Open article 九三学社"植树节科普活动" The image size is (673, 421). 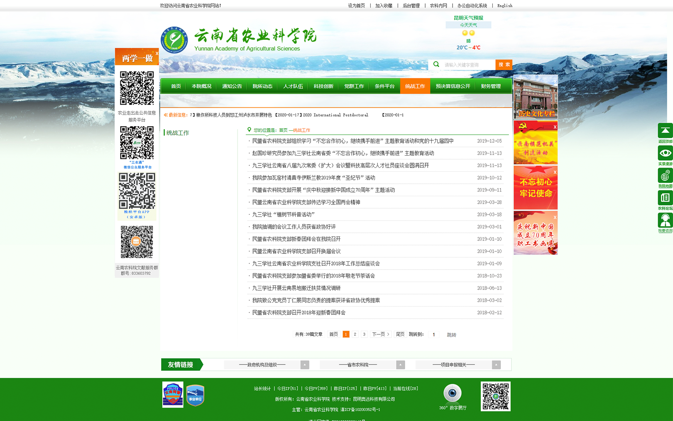click(284, 214)
